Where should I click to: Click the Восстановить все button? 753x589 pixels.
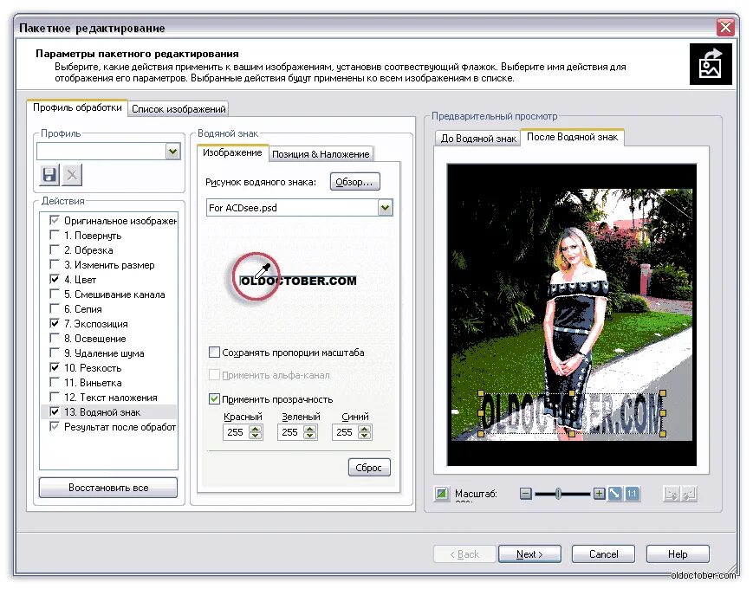[x=108, y=488]
